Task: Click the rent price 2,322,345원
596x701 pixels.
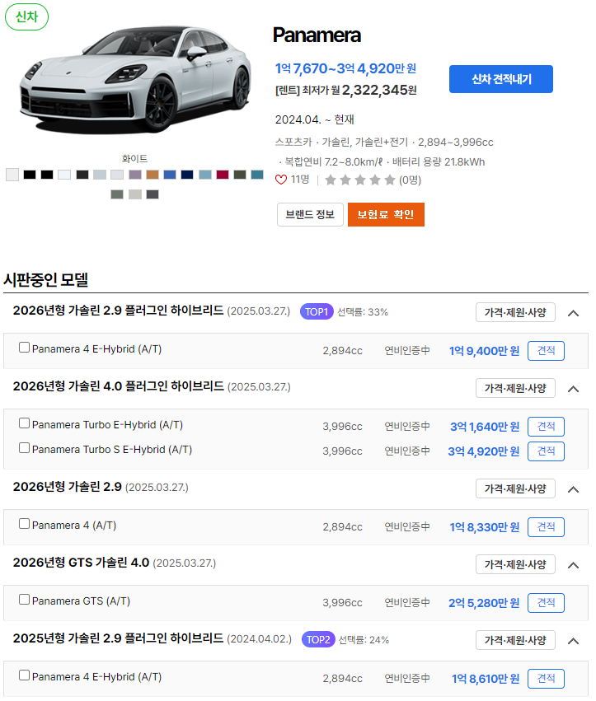Action: point(379,91)
